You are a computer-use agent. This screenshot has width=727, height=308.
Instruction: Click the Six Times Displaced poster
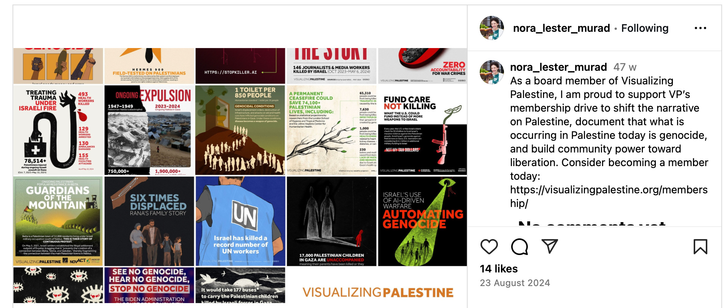(x=149, y=221)
